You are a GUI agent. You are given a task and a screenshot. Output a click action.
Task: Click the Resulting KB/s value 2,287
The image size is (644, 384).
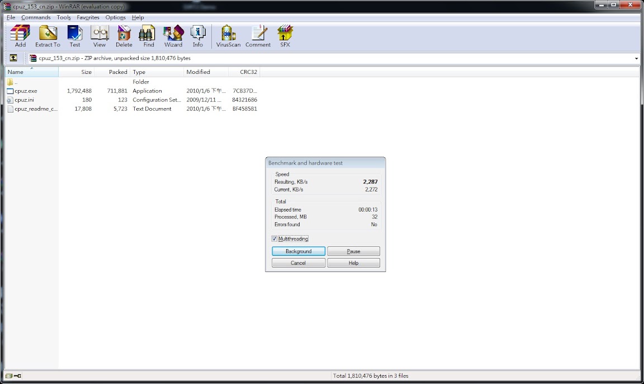[370, 182]
